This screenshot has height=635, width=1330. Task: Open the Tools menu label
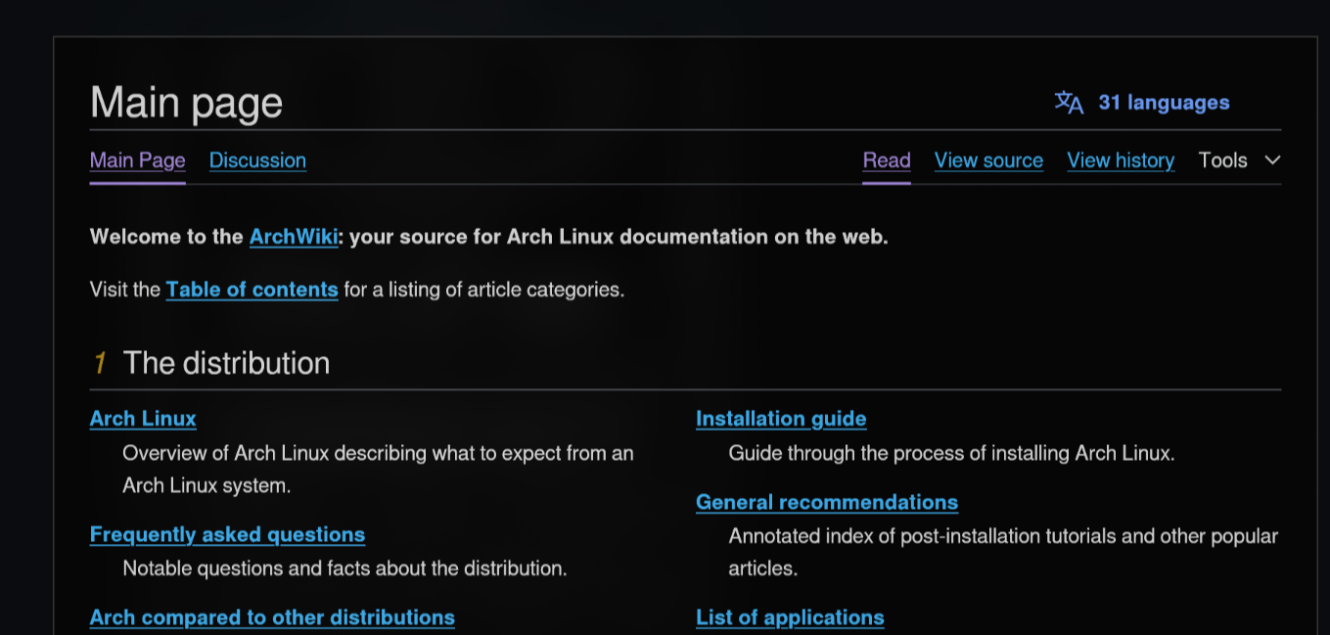click(1222, 160)
